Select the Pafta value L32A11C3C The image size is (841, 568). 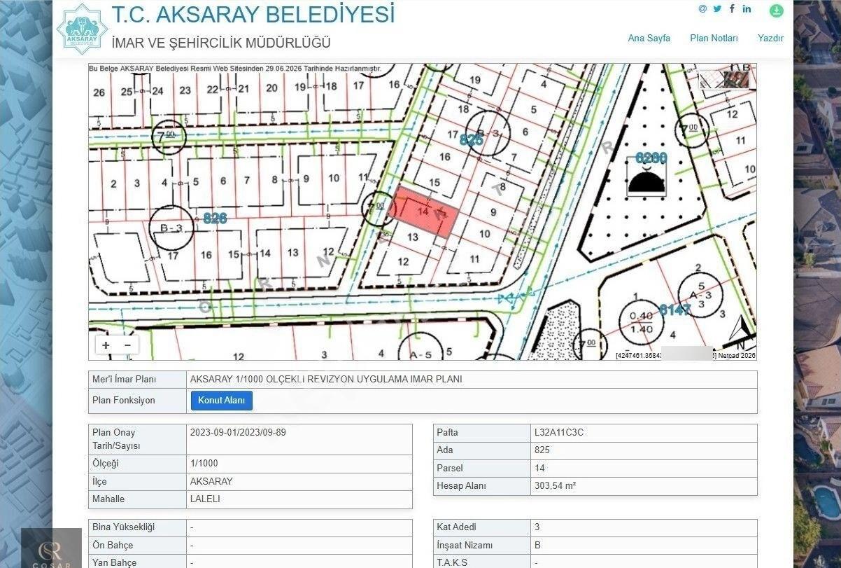click(x=558, y=432)
